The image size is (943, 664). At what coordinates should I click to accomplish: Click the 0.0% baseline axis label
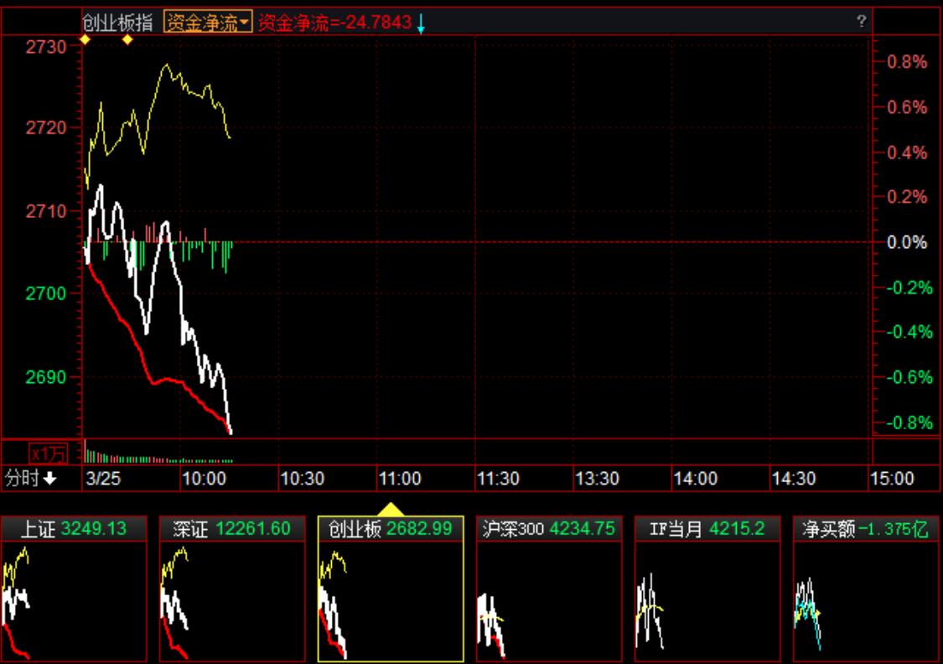[x=907, y=242]
